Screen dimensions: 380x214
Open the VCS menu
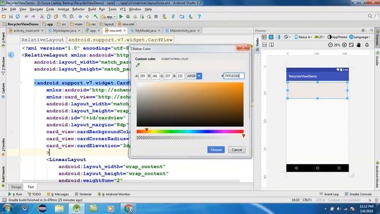(x=123, y=10)
